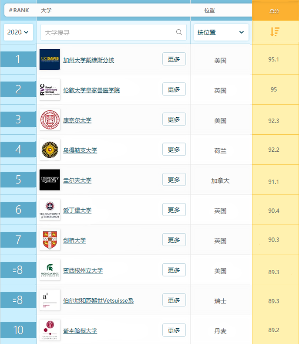Click 更多 for 圭尔夫大学
The width and height of the screenshot is (299, 344).
click(x=174, y=179)
